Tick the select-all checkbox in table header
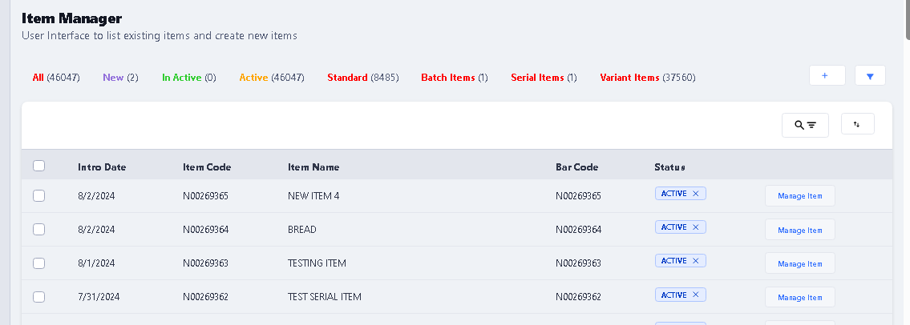Screen dimensions: 910x325 click(x=38, y=167)
